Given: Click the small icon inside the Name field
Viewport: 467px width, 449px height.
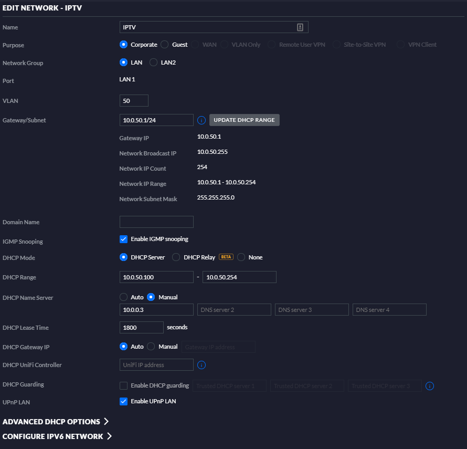Looking at the screenshot, I should (300, 27).
